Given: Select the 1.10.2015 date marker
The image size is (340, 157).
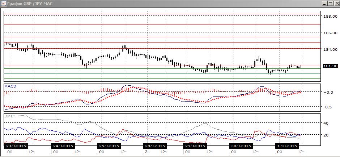Looking at the screenshot, I should pos(287,146).
